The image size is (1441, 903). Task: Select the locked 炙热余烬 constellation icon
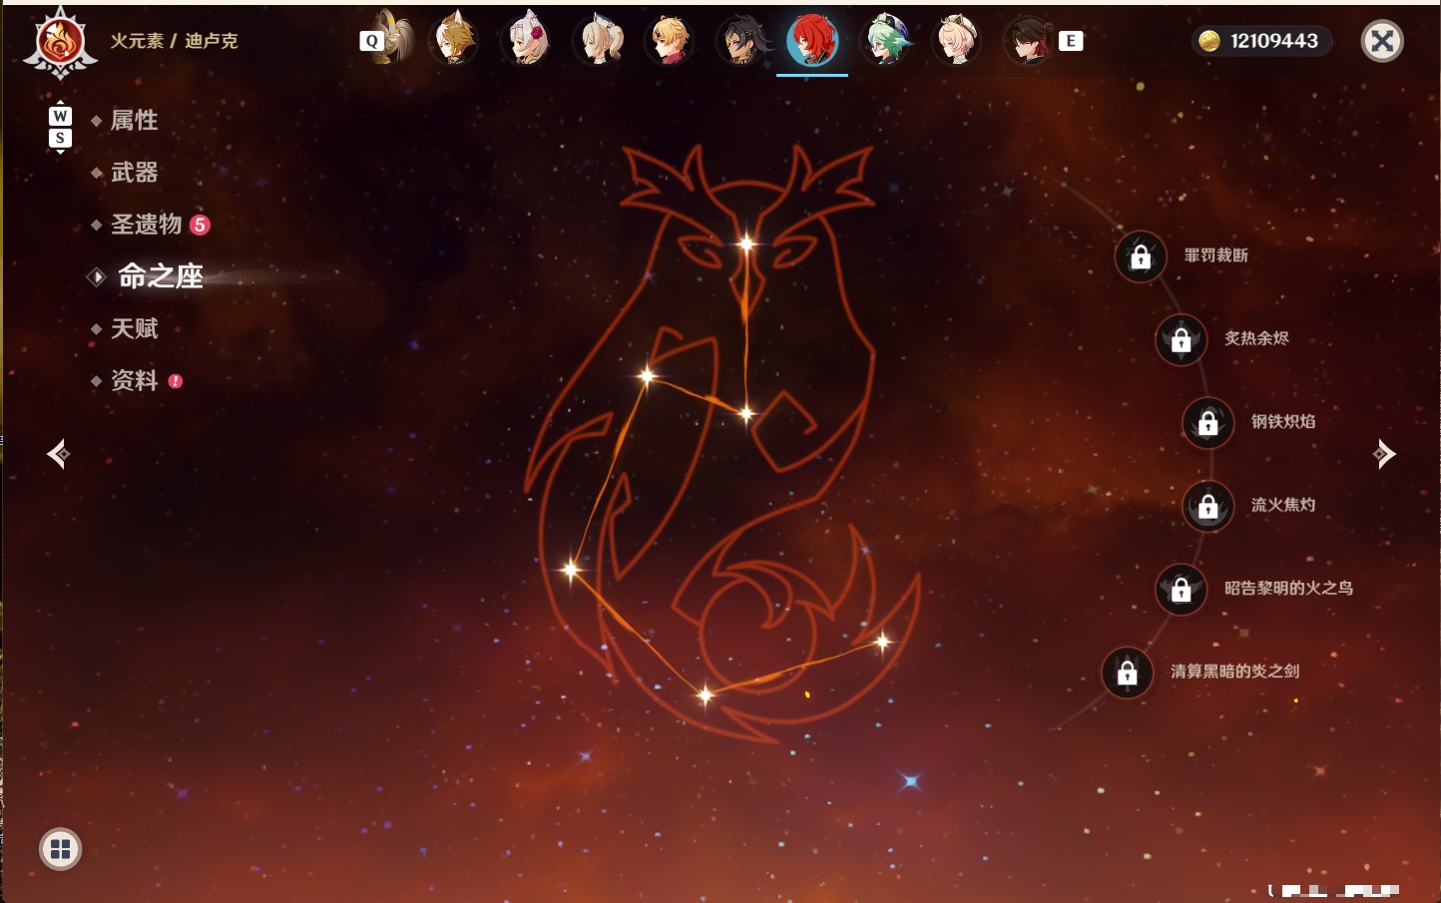point(1182,339)
